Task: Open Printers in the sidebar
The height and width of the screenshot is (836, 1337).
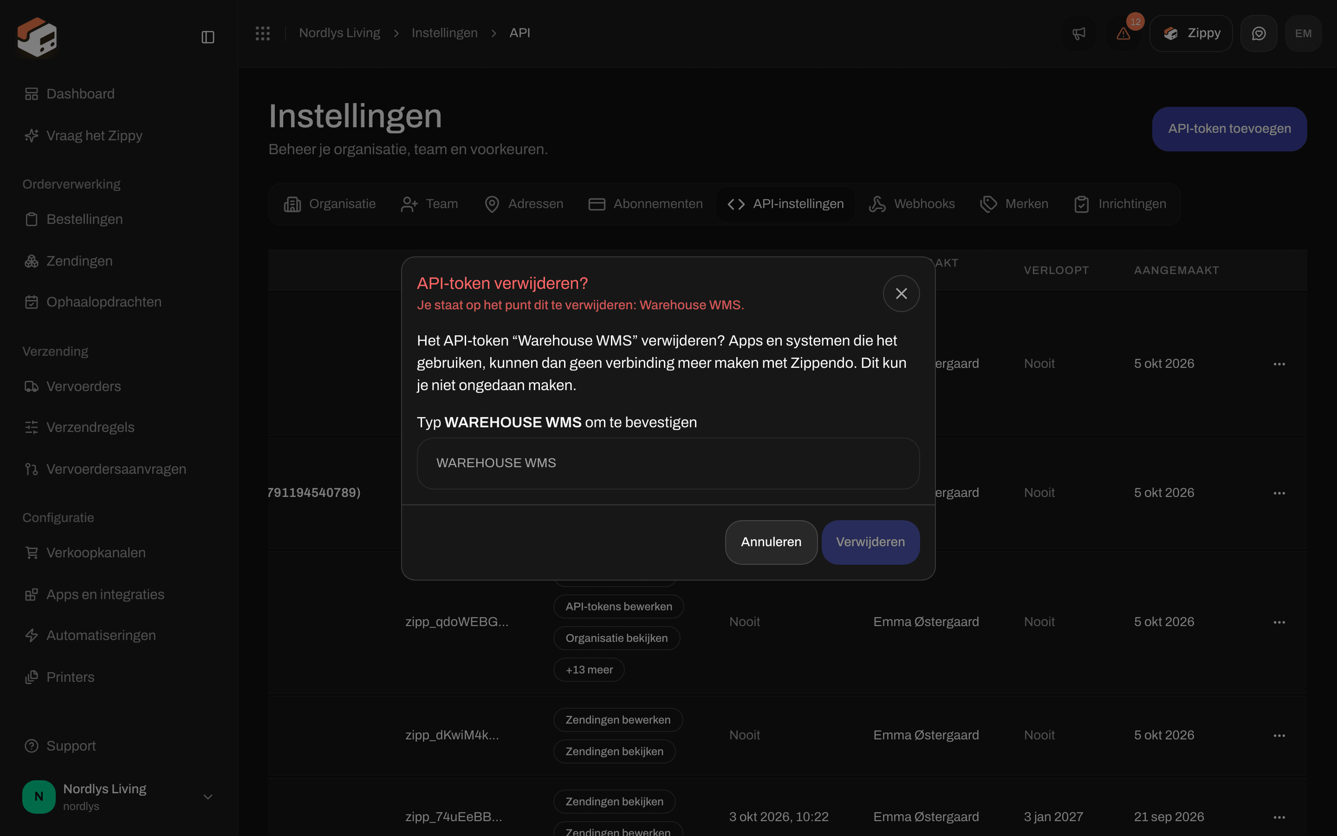Action: [x=118, y=677]
